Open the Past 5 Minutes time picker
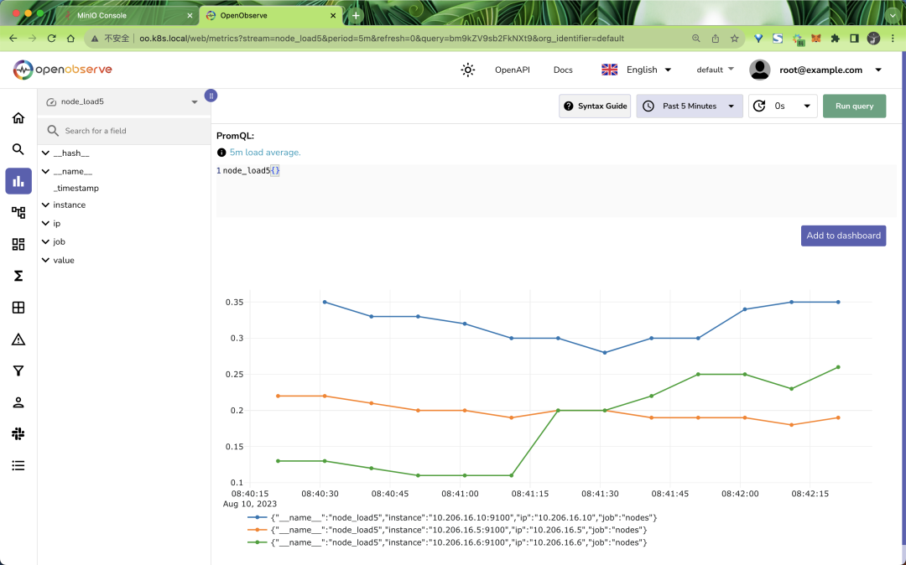The image size is (906, 565). [690, 106]
